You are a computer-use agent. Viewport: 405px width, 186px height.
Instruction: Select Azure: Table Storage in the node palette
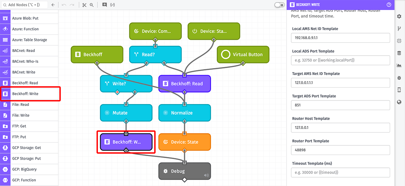[x=29, y=40]
